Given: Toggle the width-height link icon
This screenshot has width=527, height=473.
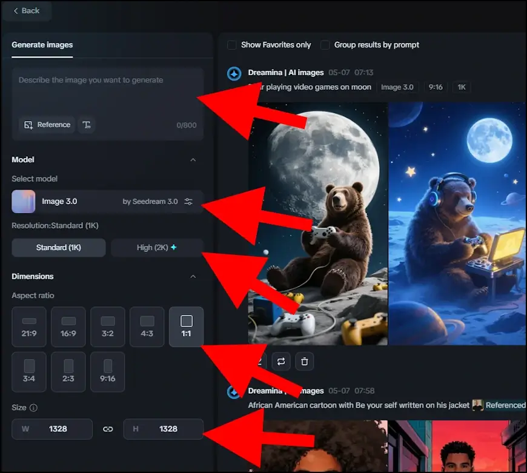Looking at the screenshot, I should (x=108, y=429).
